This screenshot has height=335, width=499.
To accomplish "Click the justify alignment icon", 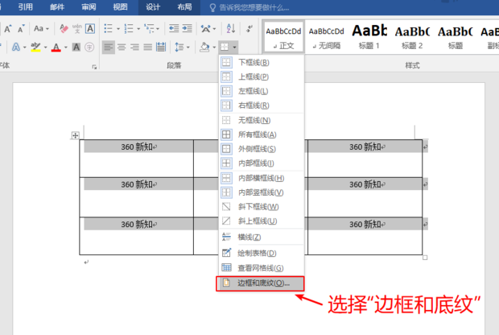I will click(x=146, y=47).
